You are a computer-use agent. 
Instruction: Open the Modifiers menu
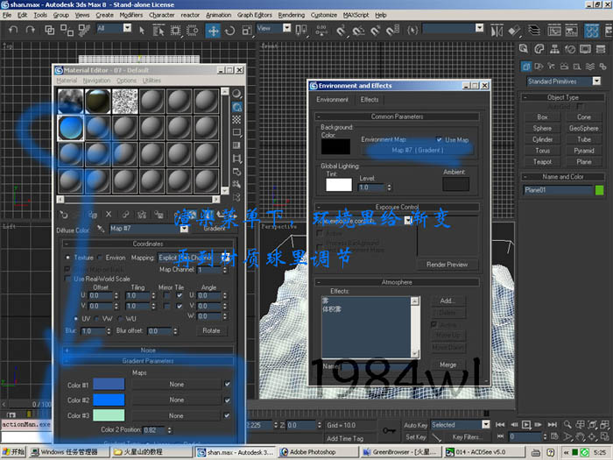coord(131,15)
